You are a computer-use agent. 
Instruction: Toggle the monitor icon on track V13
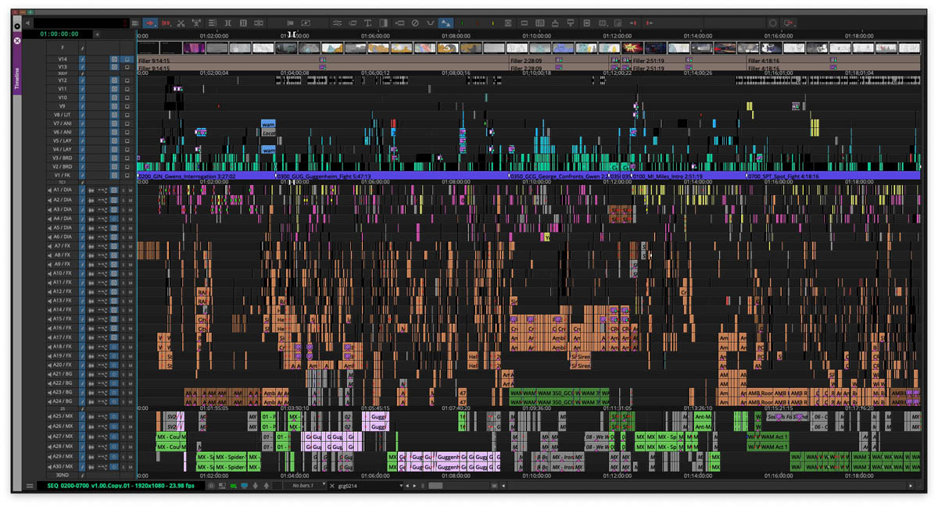127,67
